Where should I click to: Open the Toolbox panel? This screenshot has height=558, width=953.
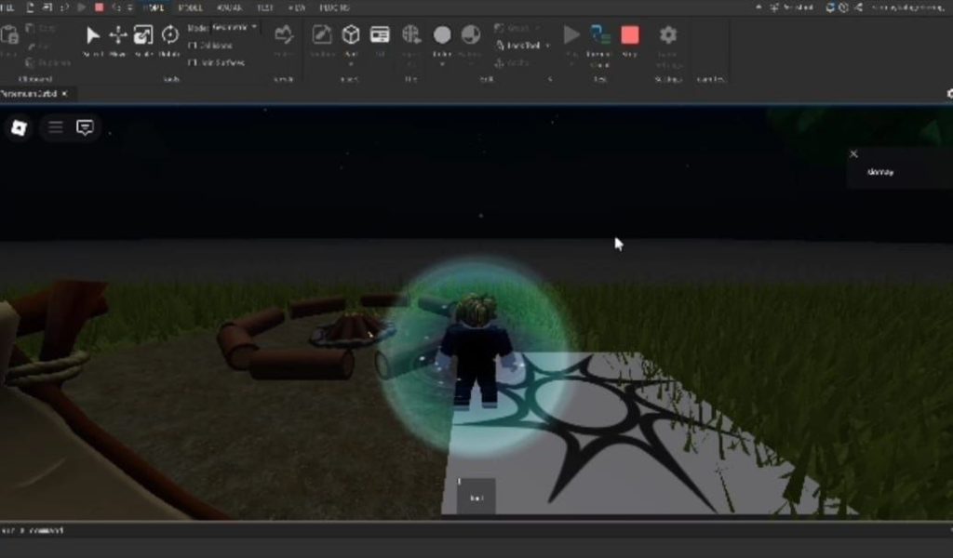(x=321, y=35)
